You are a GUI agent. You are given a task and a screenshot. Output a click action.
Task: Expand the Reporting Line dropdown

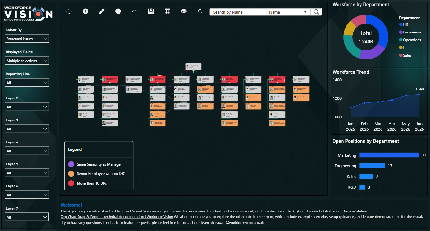coord(27,83)
